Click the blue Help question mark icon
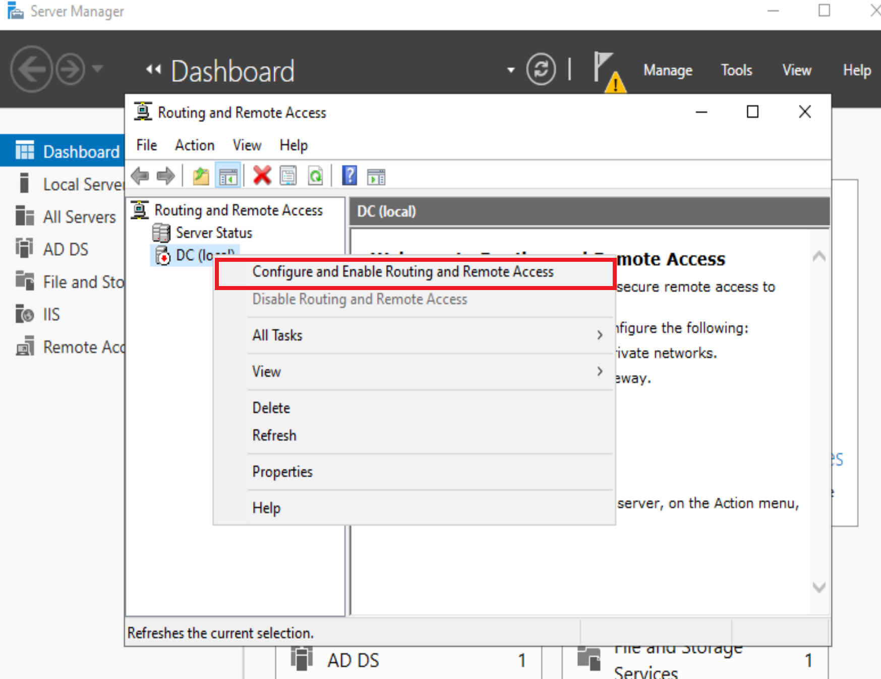Image resolution: width=881 pixels, height=679 pixels. click(x=349, y=176)
